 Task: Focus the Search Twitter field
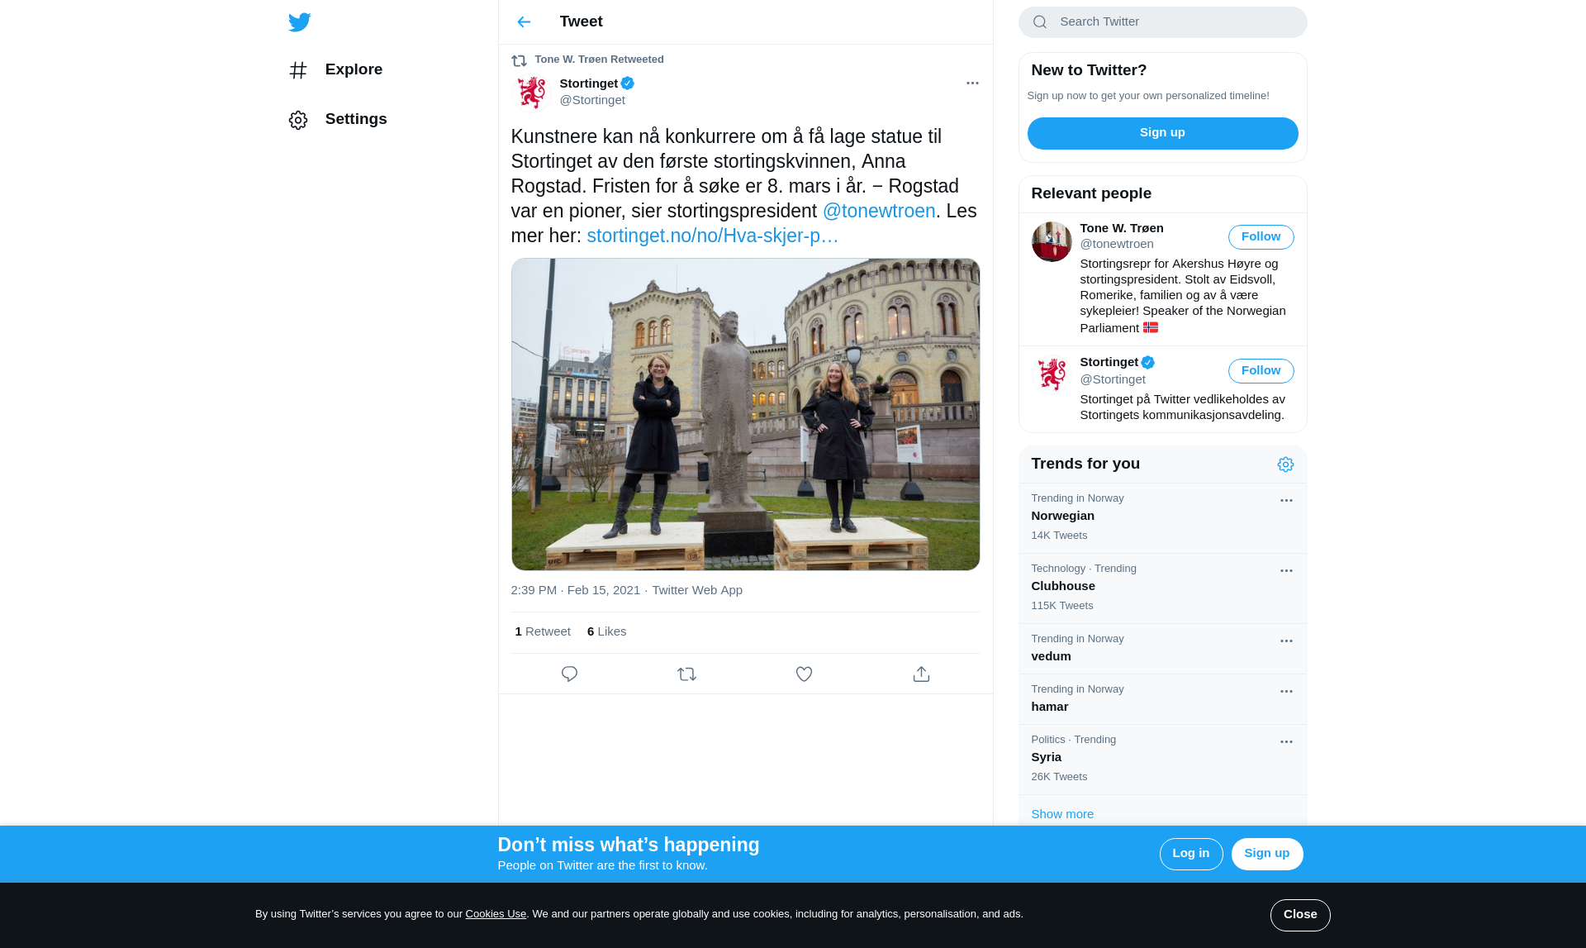click(1162, 22)
